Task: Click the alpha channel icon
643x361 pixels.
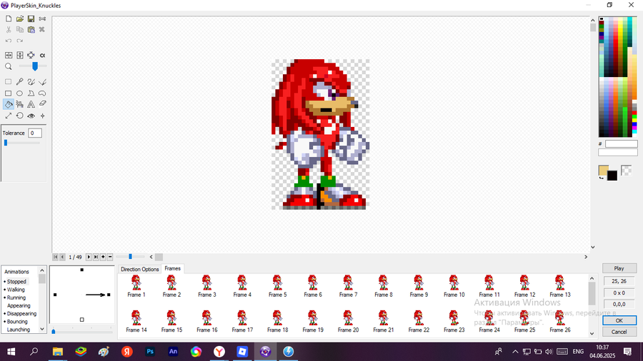Action: point(42,55)
